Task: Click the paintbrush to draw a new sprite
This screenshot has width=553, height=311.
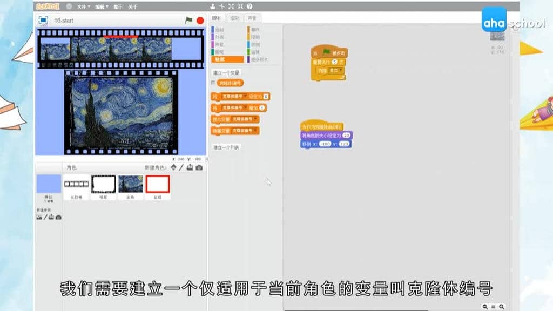Action: click(x=181, y=167)
